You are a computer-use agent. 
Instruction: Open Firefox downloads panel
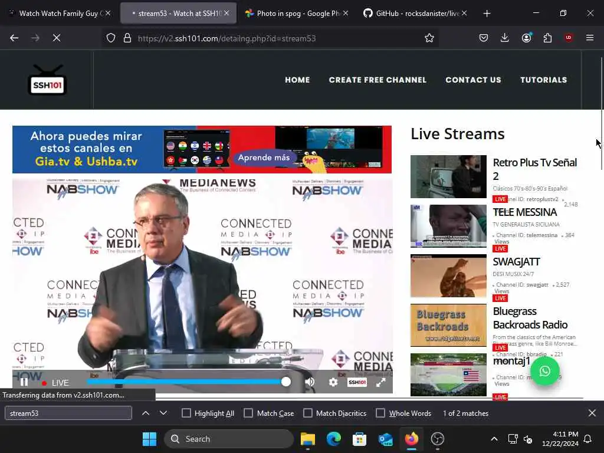505,38
